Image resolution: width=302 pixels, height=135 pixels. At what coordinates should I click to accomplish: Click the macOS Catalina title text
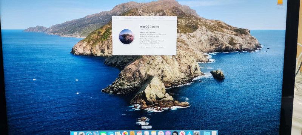coord(149,27)
